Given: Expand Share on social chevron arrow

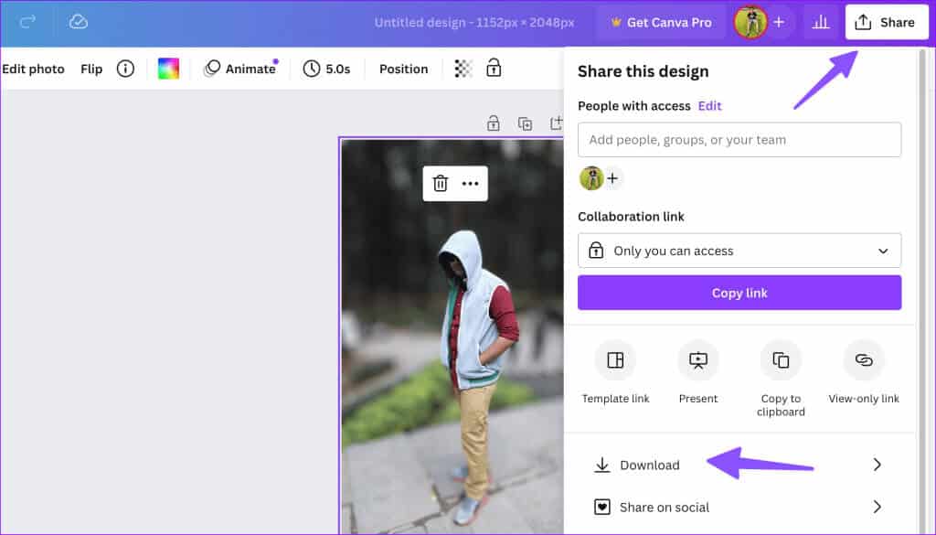Looking at the screenshot, I should (x=877, y=507).
